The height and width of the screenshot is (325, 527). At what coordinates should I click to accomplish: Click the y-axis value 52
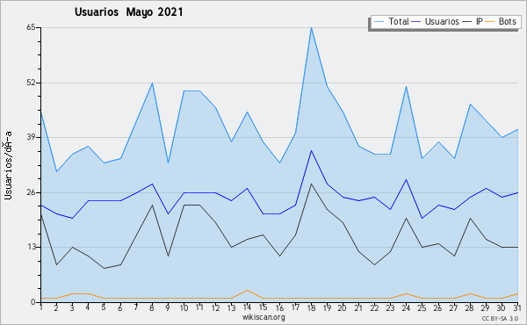[x=31, y=83]
